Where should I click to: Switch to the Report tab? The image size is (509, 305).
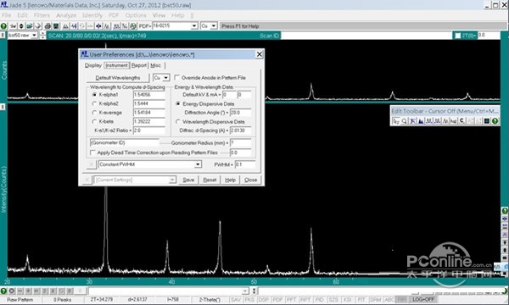(139, 65)
